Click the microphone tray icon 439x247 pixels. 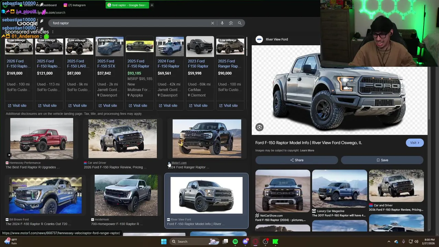pyautogui.click(x=403, y=242)
